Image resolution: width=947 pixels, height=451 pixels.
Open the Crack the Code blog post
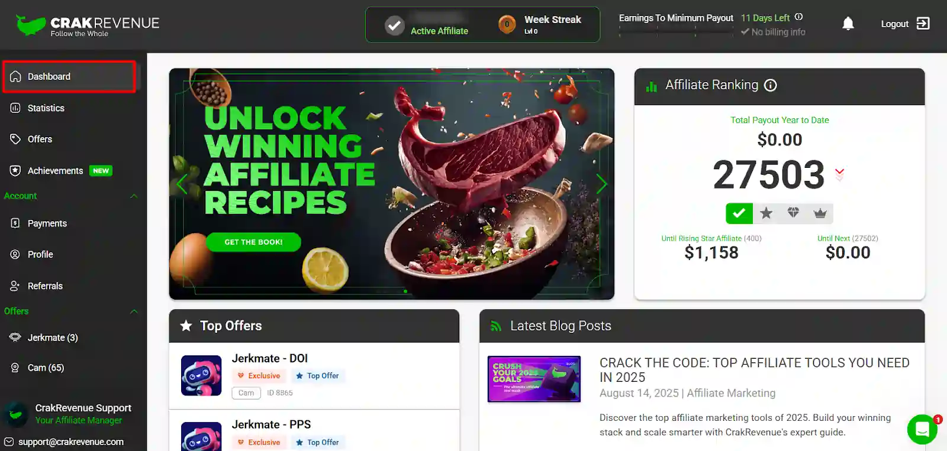click(755, 370)
